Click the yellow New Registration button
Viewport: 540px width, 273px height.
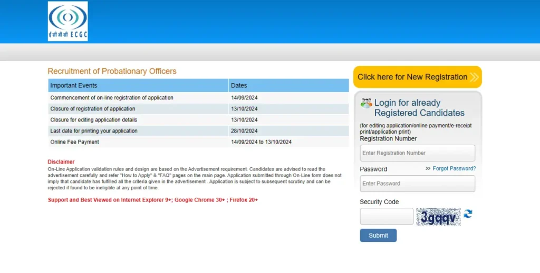coord(412,77)
